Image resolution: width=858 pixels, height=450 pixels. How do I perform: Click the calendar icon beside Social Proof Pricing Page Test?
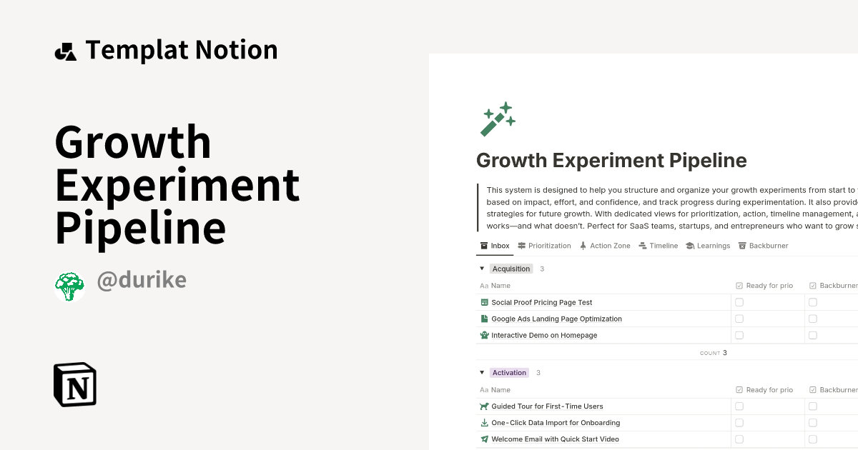click(485, 301)
